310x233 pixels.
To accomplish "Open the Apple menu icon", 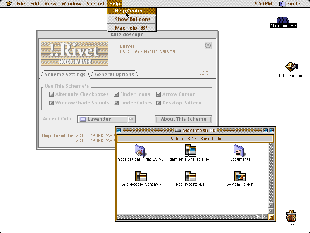I will click(9, 3).
